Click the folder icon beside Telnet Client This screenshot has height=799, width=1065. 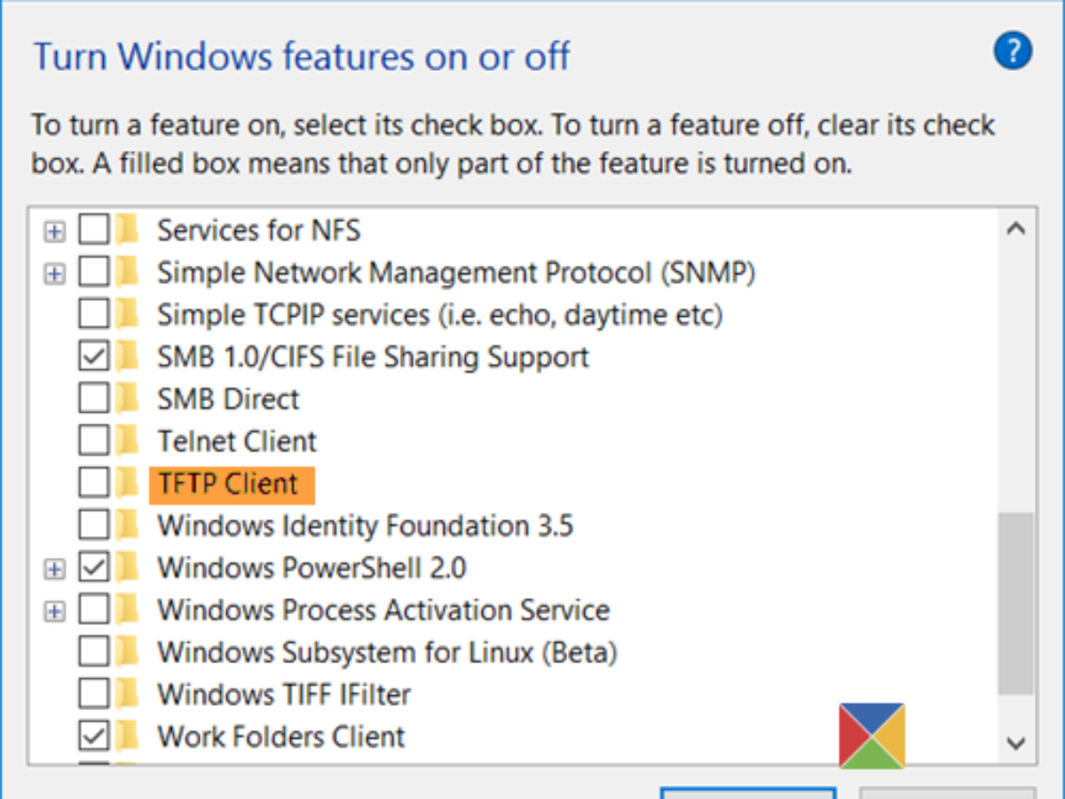pyautogui.click(x=128, y=441)
